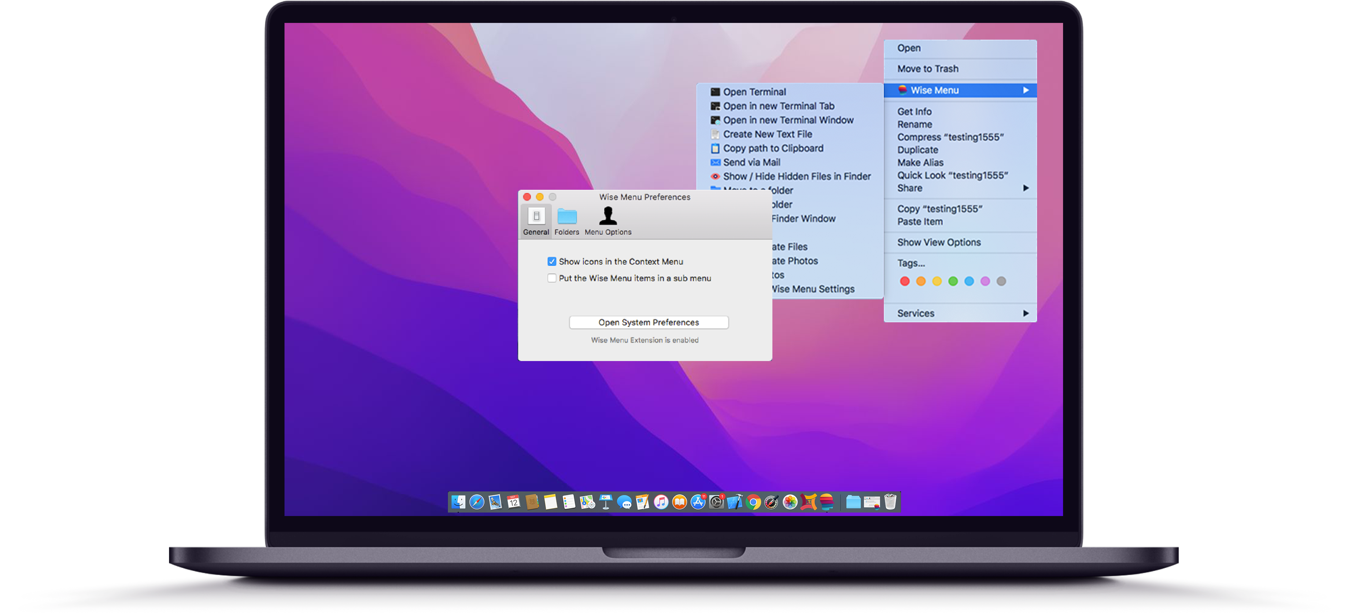Open Music app in the Dock
This screenshot has height=616, width=1348.
pyautogui.click(x=661, y=502)
